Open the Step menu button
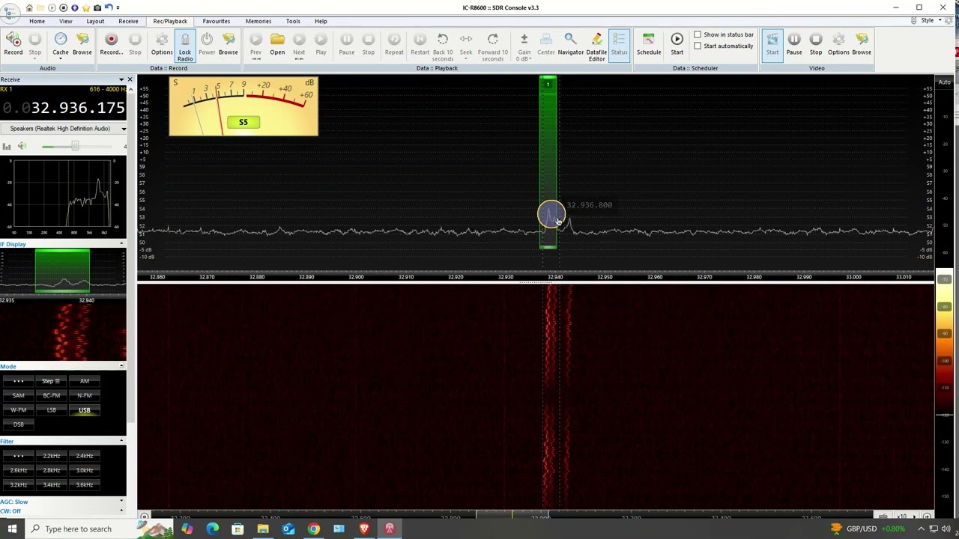 coord(52,381)
